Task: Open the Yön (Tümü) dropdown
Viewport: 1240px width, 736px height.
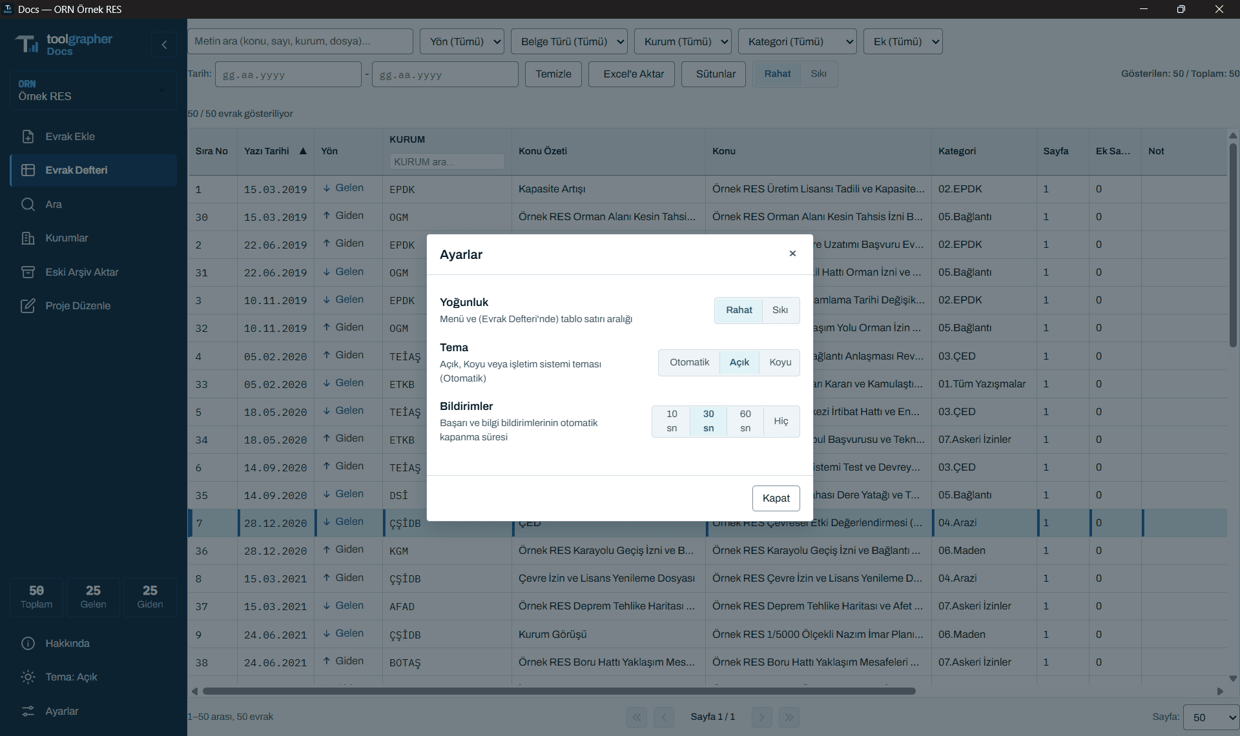Action: pyautogui.click(x=462, y=41)
